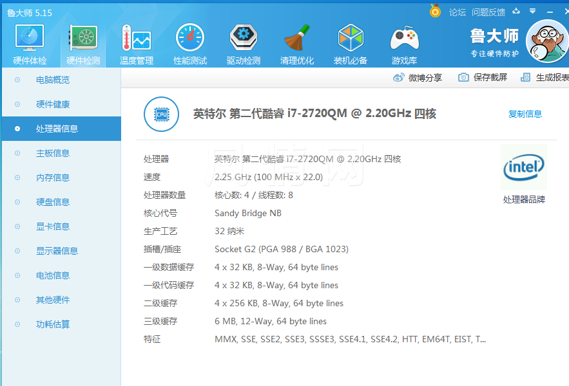Screen dimensions: 569x386
Task: Click the Weibo logo icon
Action: pos(399,78)
